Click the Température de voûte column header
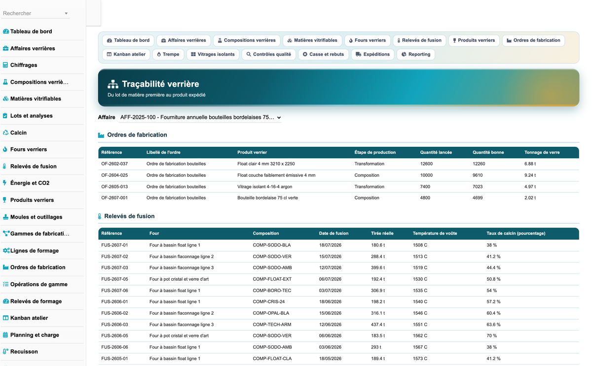The image size is (592, 366). pyautogui.click(x=435, y=233)
